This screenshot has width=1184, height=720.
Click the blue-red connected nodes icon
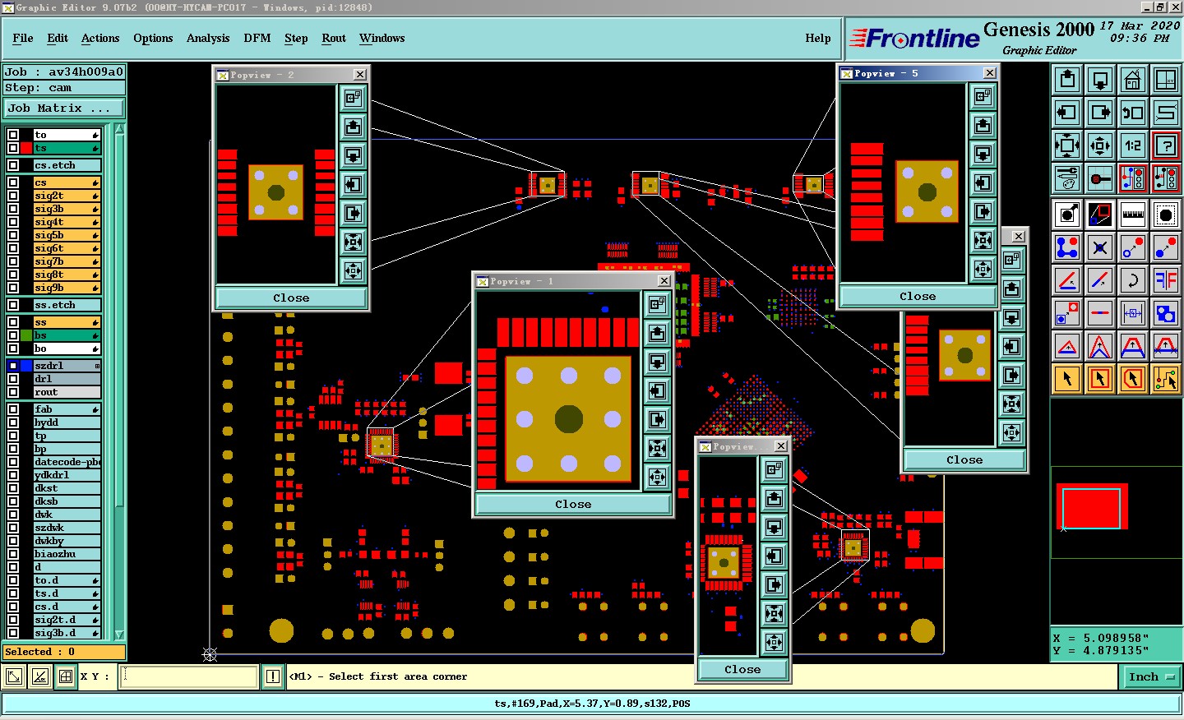pos(1067,247)
